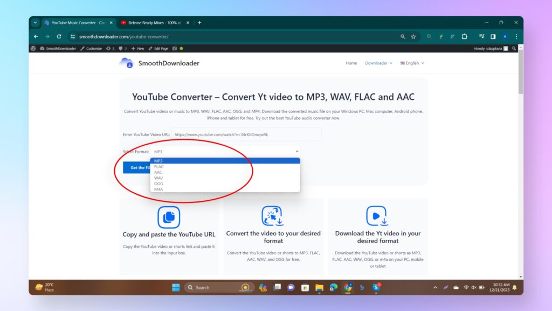This screenshot has width=552, height=311.
Task: Click the zoom magnifier in address bar
Action: pos(403,37)
